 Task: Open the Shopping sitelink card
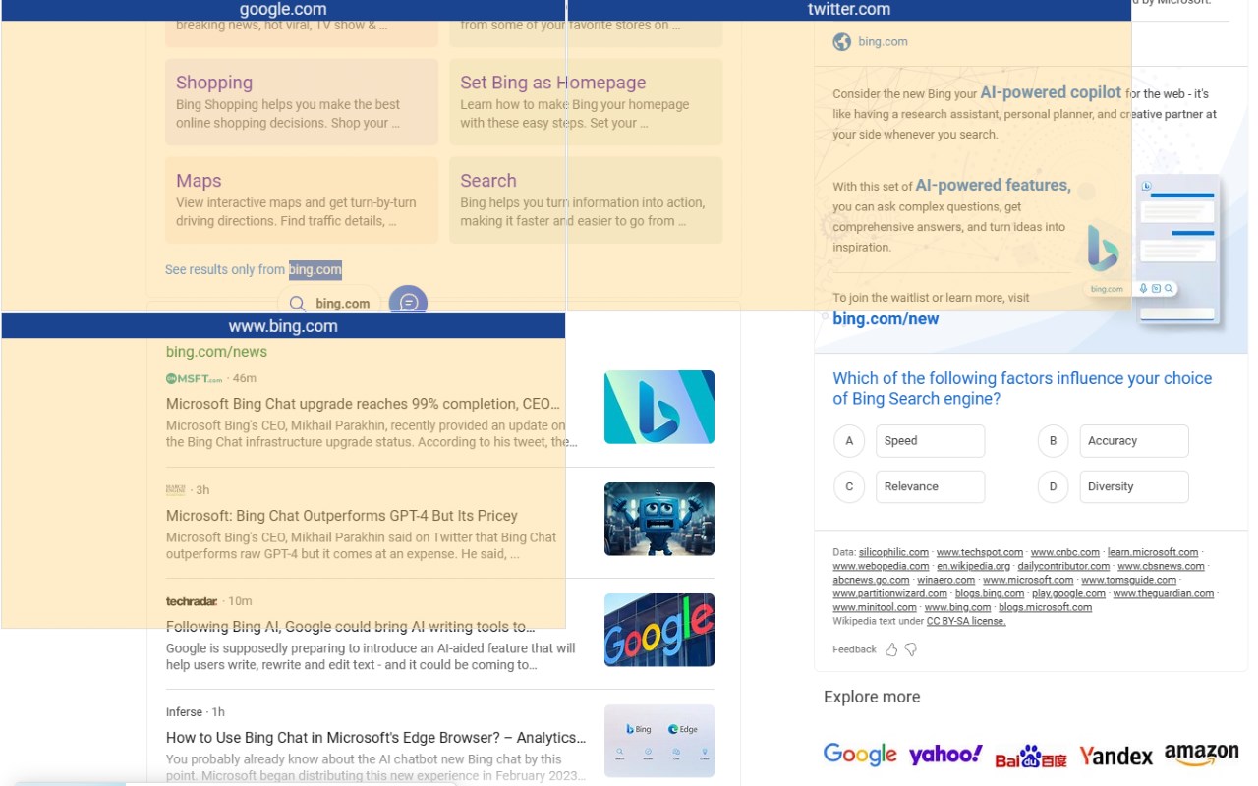pyautogui.click(x=302, y=102)
